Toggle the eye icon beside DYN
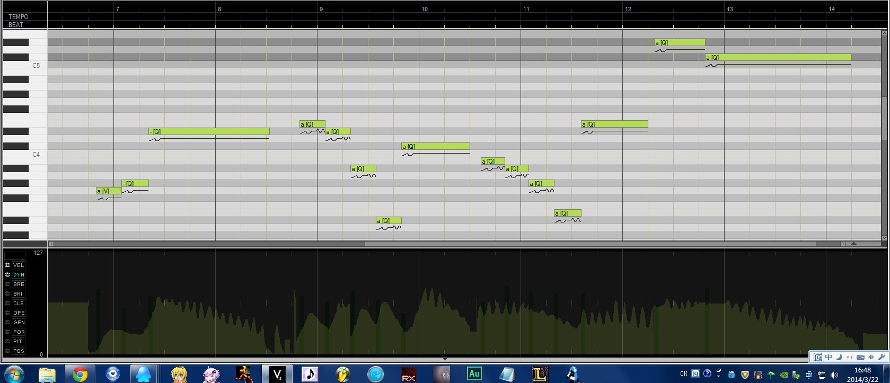This screenshot has height=383, width=890. (7, 274)
